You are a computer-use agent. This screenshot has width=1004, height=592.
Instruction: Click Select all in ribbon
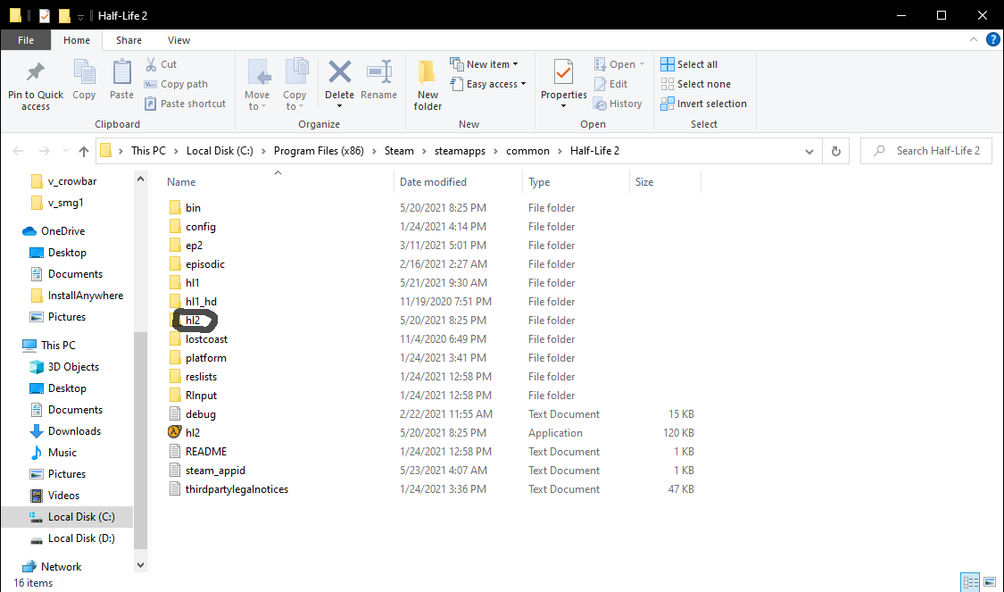(x=689, y=64)
